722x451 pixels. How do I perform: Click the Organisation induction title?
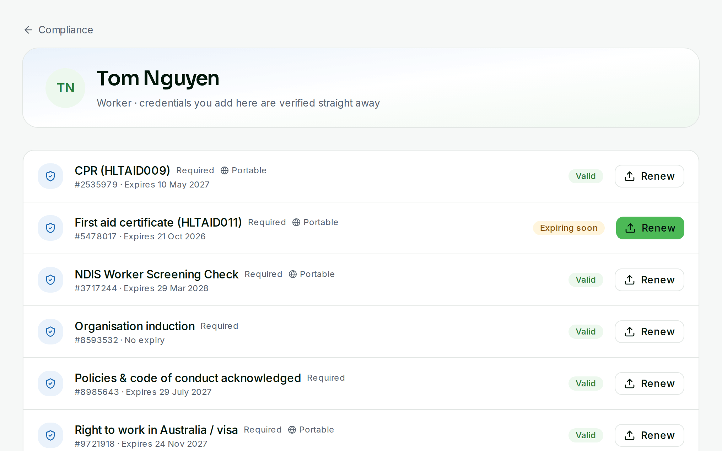point(135,326)
